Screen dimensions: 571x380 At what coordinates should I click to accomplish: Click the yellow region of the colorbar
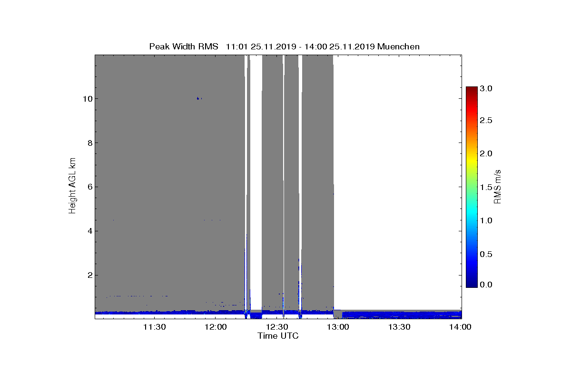[x=472, y=159]
